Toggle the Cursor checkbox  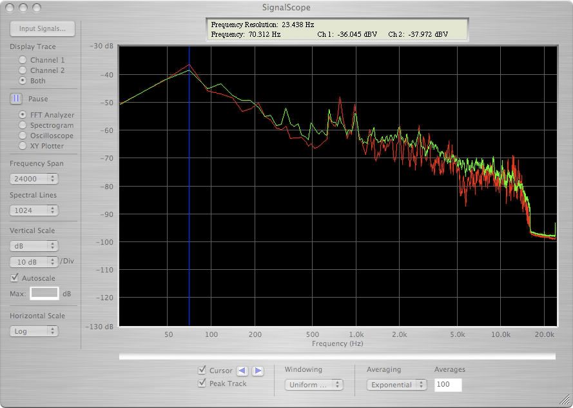(x=202, y=371)
